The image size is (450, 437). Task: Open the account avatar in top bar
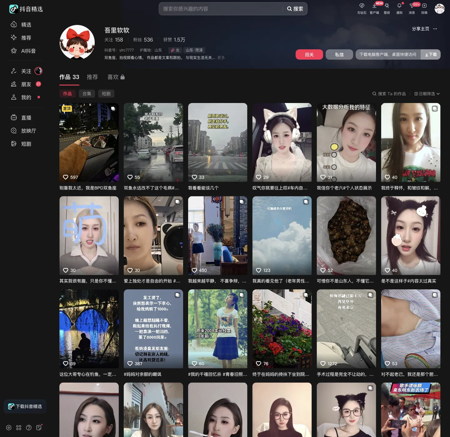pos(440,9)
